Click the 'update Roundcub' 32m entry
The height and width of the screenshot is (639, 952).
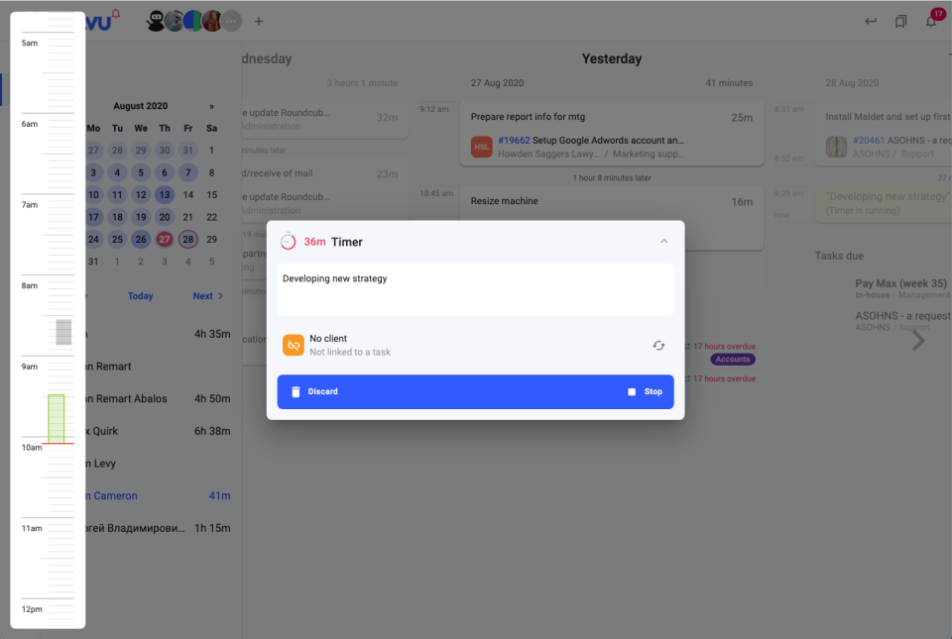pos(324,119)
